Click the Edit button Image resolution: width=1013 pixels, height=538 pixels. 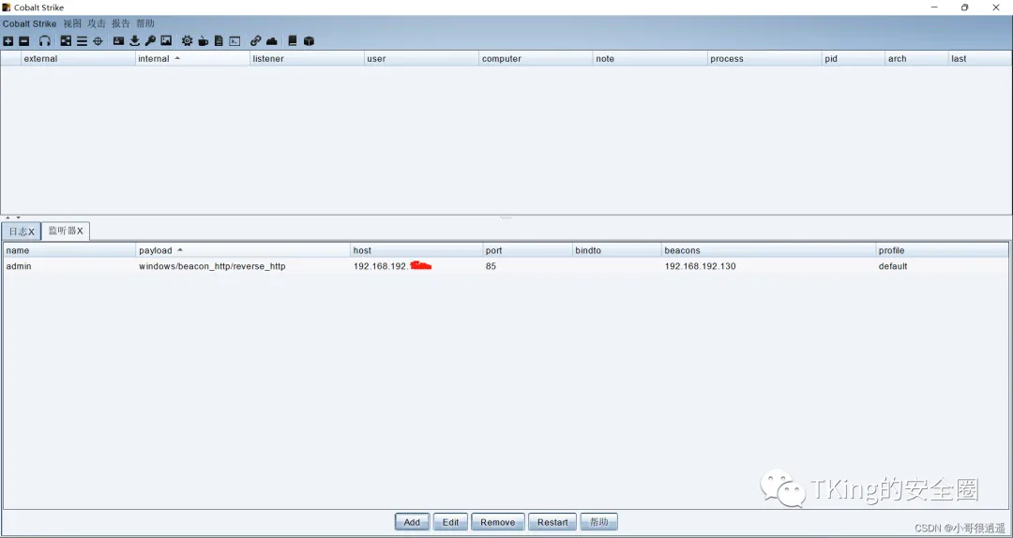tap(450, 522)
